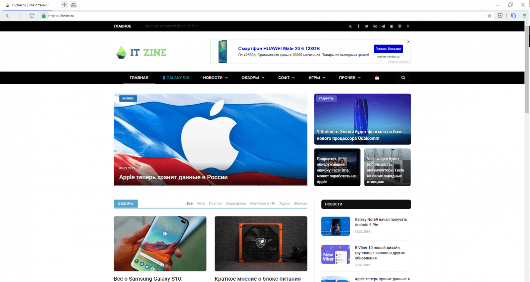
Task: Open Всё о Samsung Galaxy S10 article title
Action: 148,279
